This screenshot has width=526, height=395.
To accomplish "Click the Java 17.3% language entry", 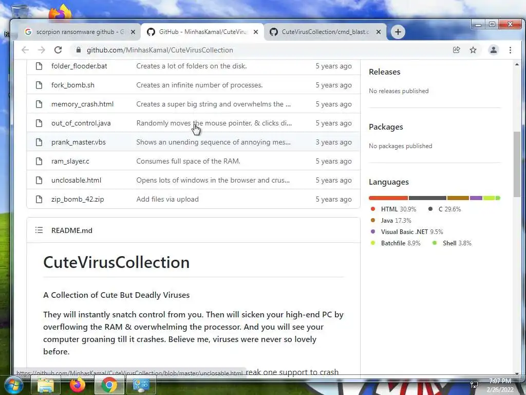I will pos(391,221).
